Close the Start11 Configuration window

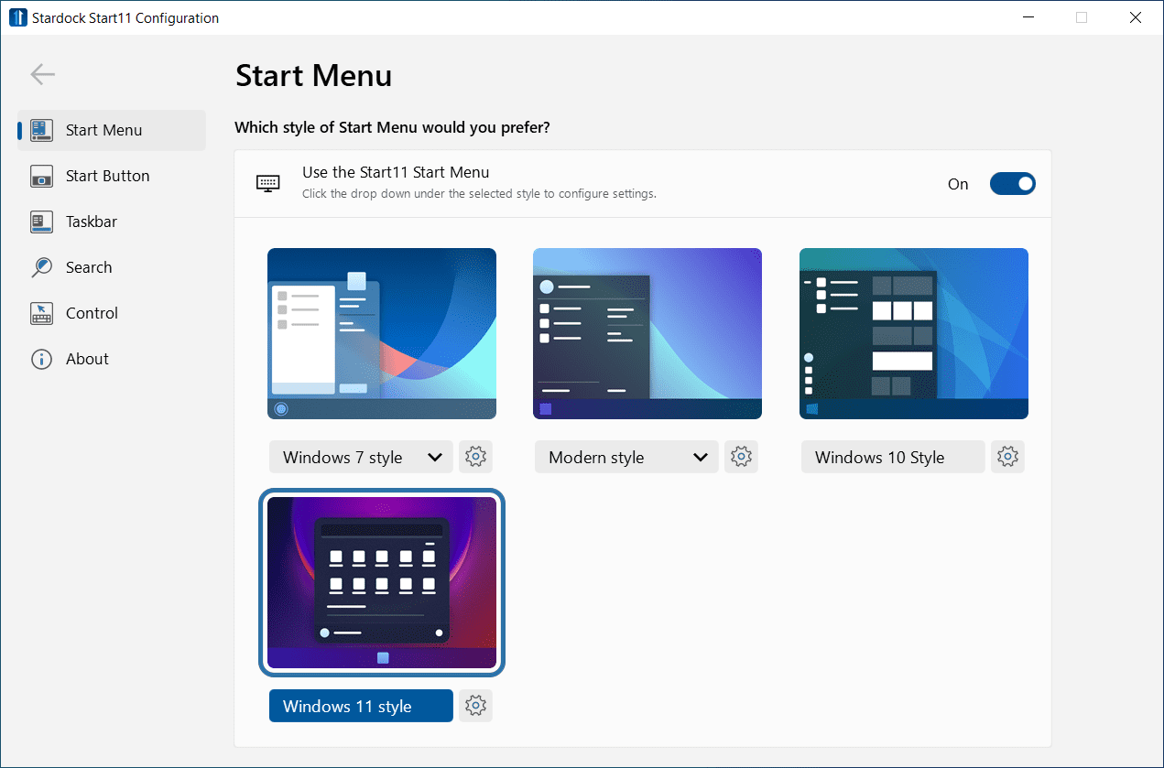pyautogui.click(x=1136, y=17)
